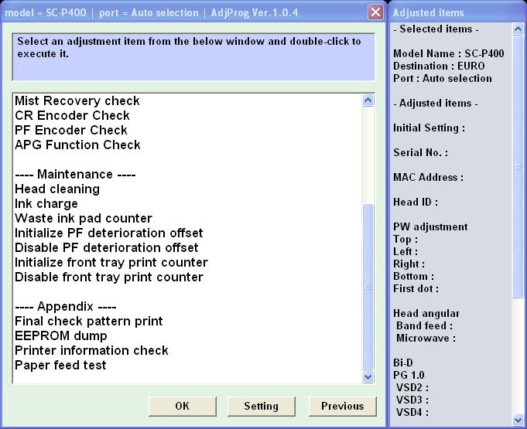
Task: Select Initialize PF deterioration offset
Action: [108, 233]
